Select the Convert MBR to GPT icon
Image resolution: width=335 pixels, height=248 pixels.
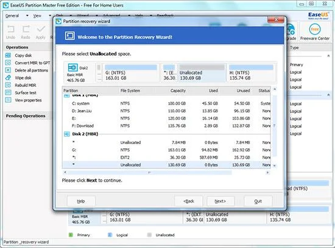click(8, 63)
